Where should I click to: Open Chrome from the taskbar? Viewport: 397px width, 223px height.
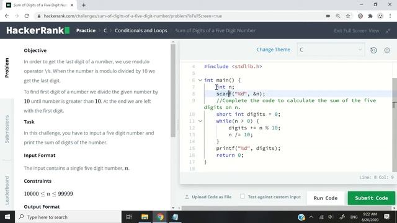click(160, 217)
